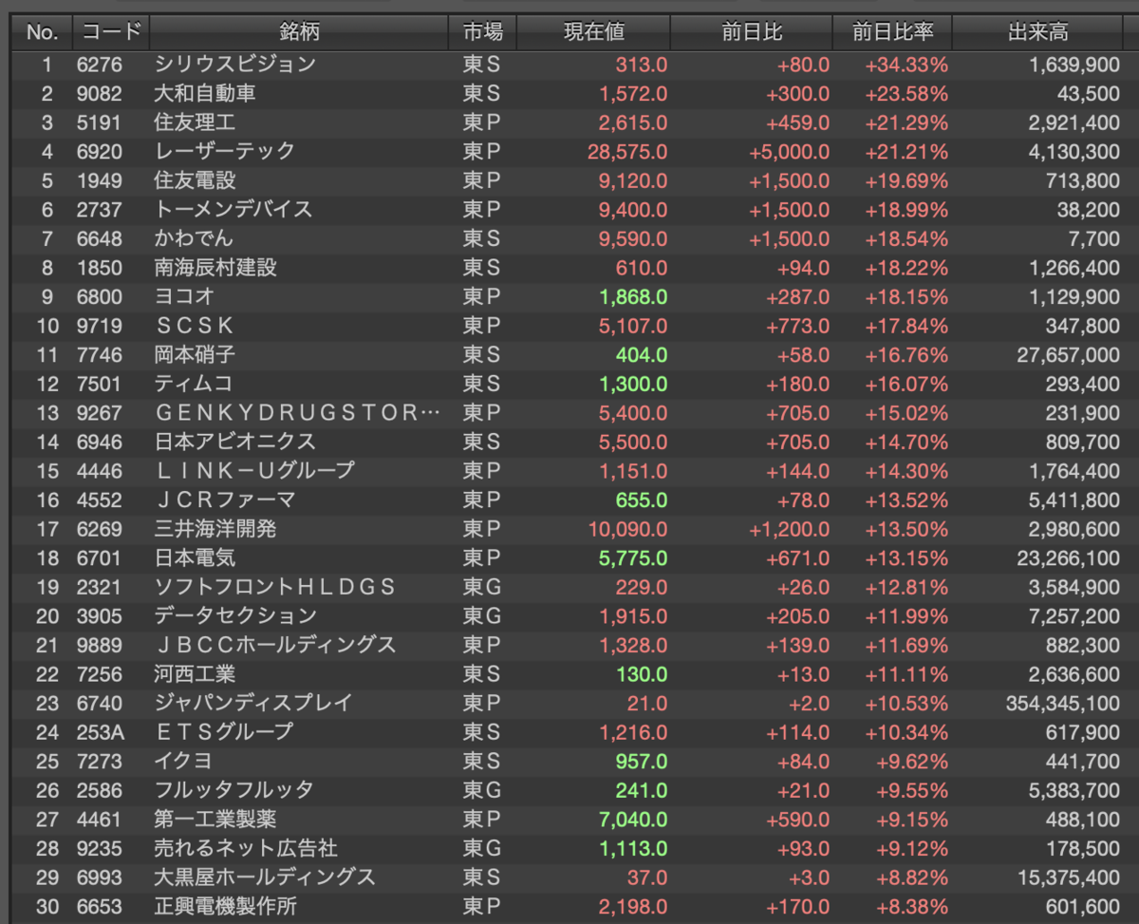Select 三井海洋開発 stock name
The width and height of the screenshot is (1139, 924).
[x=215, y=528]
